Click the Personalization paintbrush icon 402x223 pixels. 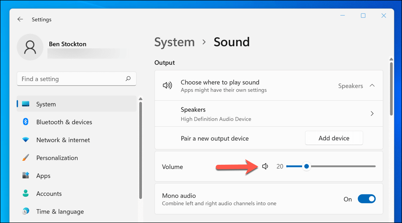point(26,158)
